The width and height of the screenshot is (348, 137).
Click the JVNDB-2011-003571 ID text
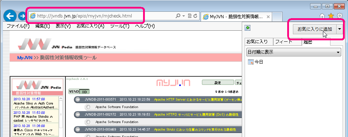[100, 100]
